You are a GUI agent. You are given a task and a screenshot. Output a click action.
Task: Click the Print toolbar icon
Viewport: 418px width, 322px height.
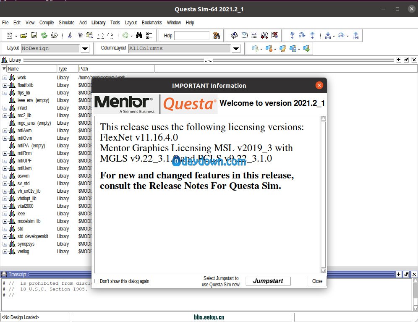[x=54, y=35]
